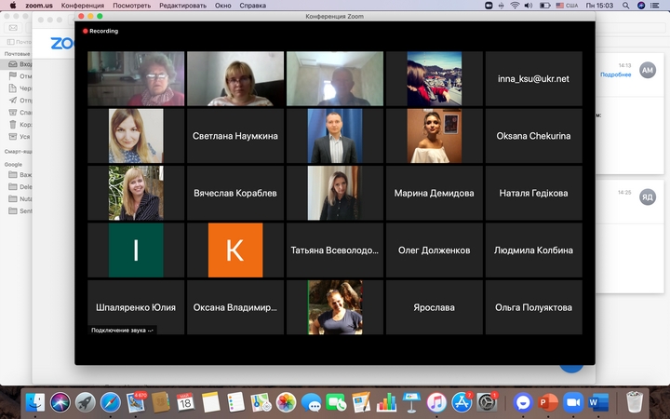
Task: Select the inna_ksu@ukr.net participant tile
Action: tap(533, 78)
